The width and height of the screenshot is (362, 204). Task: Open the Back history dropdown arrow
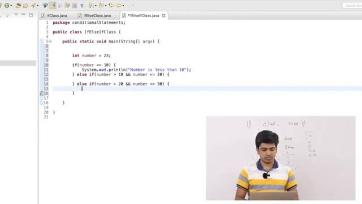(x=123, y=6)
